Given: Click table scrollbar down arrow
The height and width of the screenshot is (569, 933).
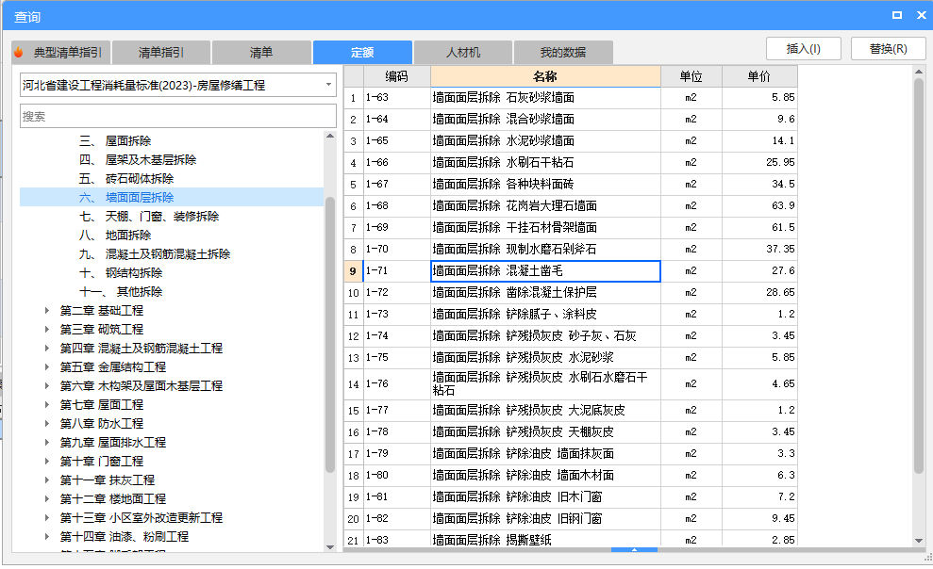Looking at the screenshot, I should click(919, 541).
